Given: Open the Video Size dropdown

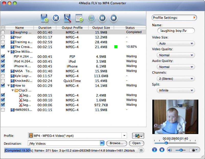Looking at the screenshot, I should [x=176, y=44].
